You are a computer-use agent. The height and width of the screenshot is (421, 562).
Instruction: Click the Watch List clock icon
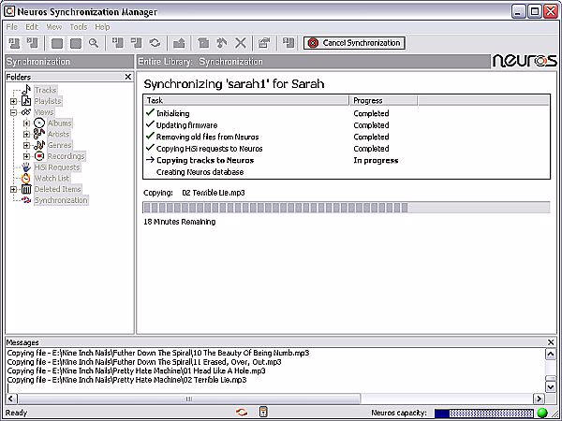[x=26, y=178]
